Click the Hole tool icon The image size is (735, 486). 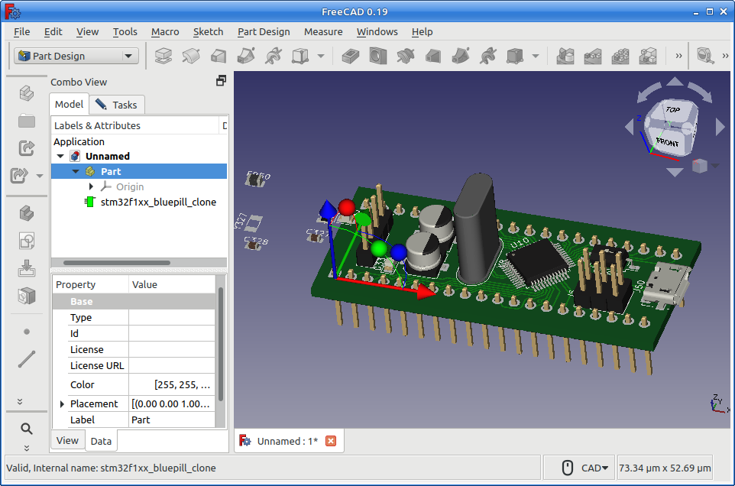pos(377,57)
